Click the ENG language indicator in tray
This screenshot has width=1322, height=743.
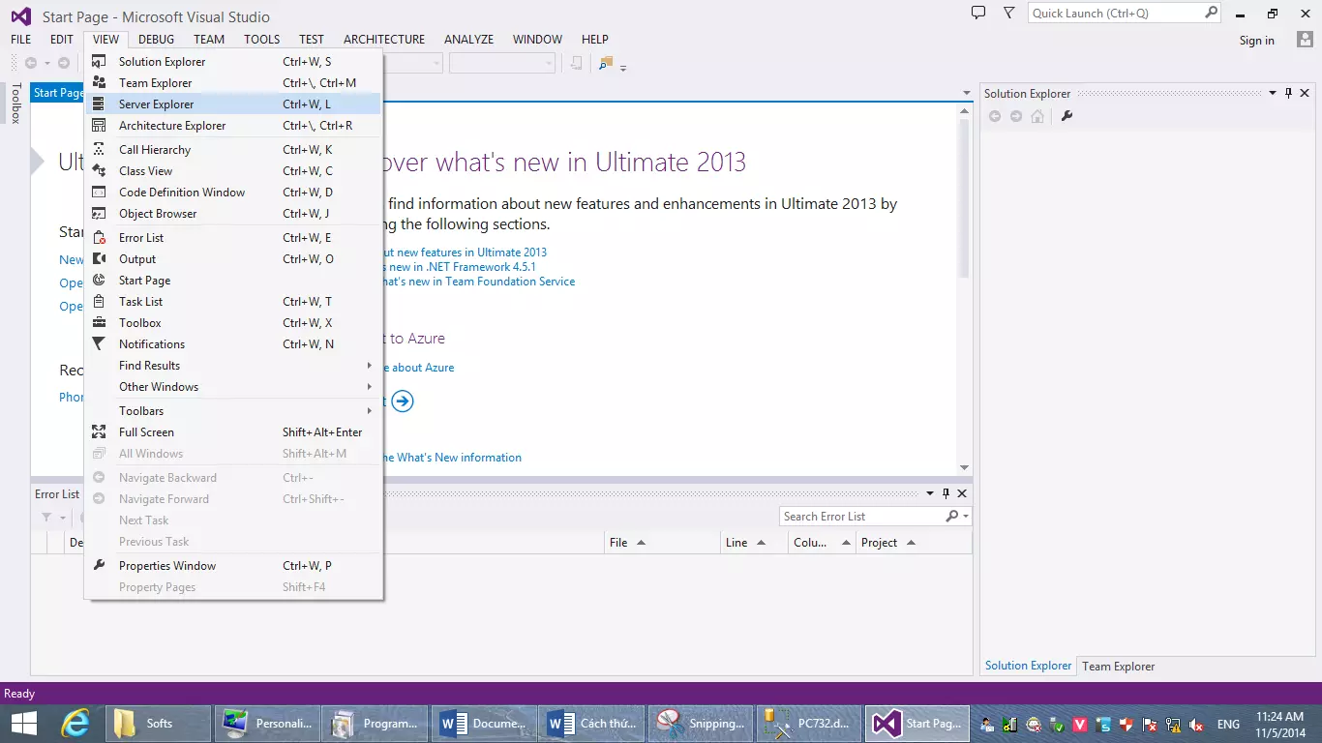[1228, 724]
